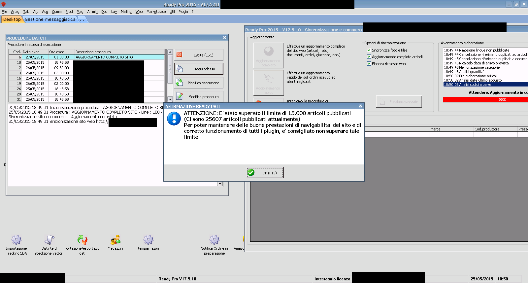Select batch row with code 19
Image resolution: width=528 pixels, height=283 pixels.
pyautogui.click(x=86, y=84)
